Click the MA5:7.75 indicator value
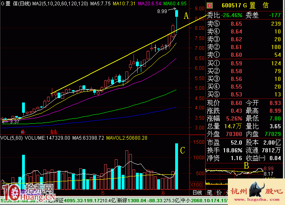Screen dimensions: 285x205 coord(100,3)
